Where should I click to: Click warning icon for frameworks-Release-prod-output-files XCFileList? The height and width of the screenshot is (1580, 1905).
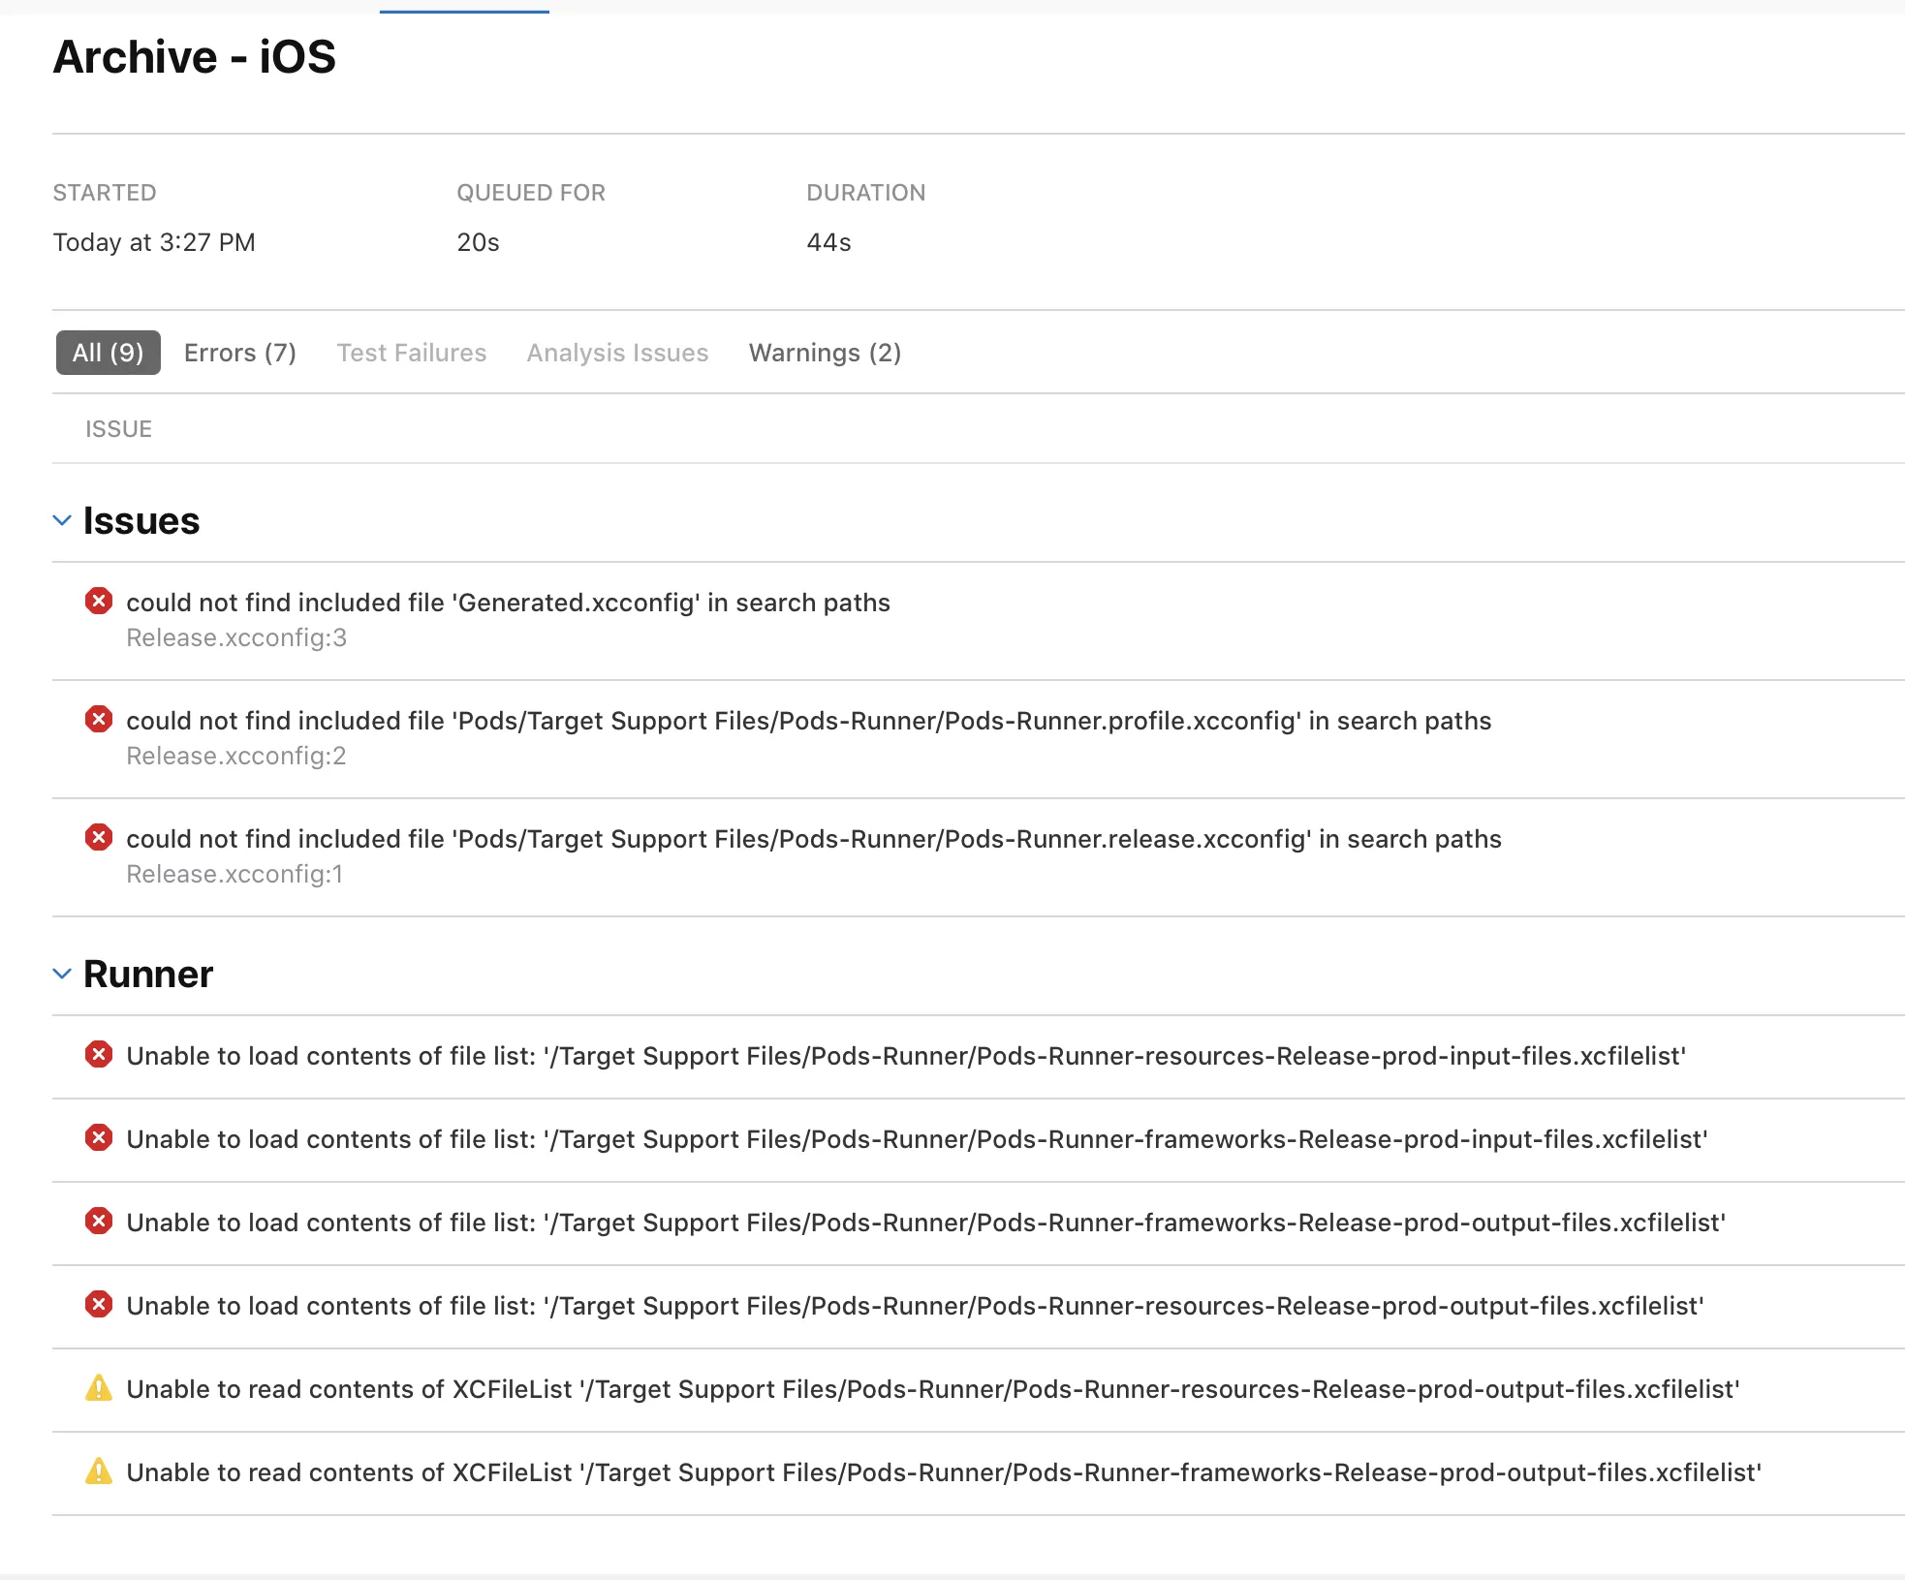99,1472
